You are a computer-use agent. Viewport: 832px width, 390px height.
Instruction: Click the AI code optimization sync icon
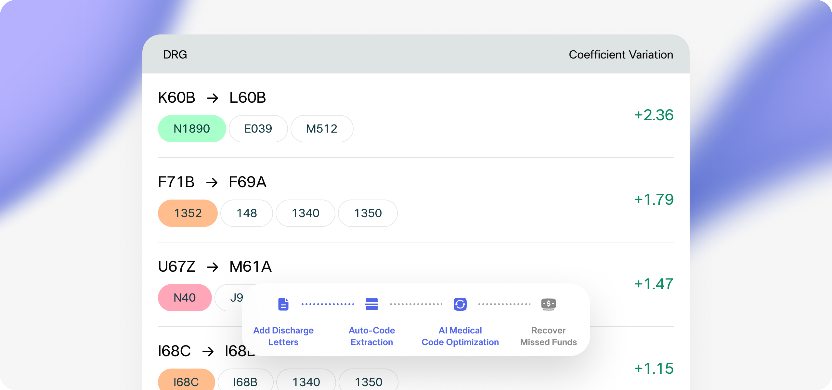click(460, 304)
